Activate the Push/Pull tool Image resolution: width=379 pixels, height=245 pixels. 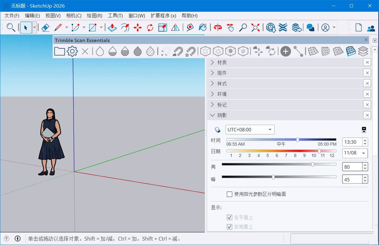click(x=112, y=28)
